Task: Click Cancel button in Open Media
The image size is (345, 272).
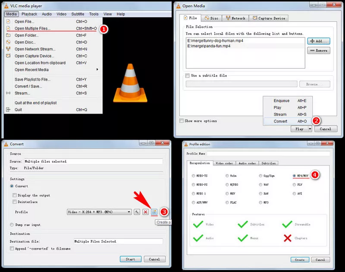Action: [x=326, y=129]
